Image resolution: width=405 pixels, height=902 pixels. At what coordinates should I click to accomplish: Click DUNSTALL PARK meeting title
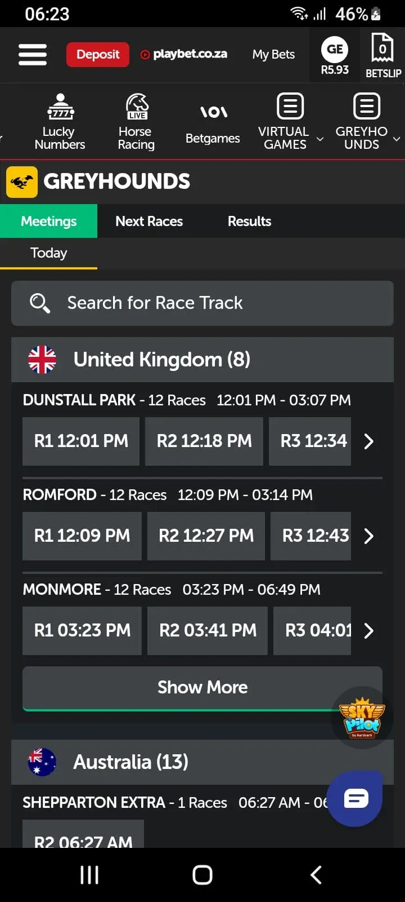click(x=79, y=400)
